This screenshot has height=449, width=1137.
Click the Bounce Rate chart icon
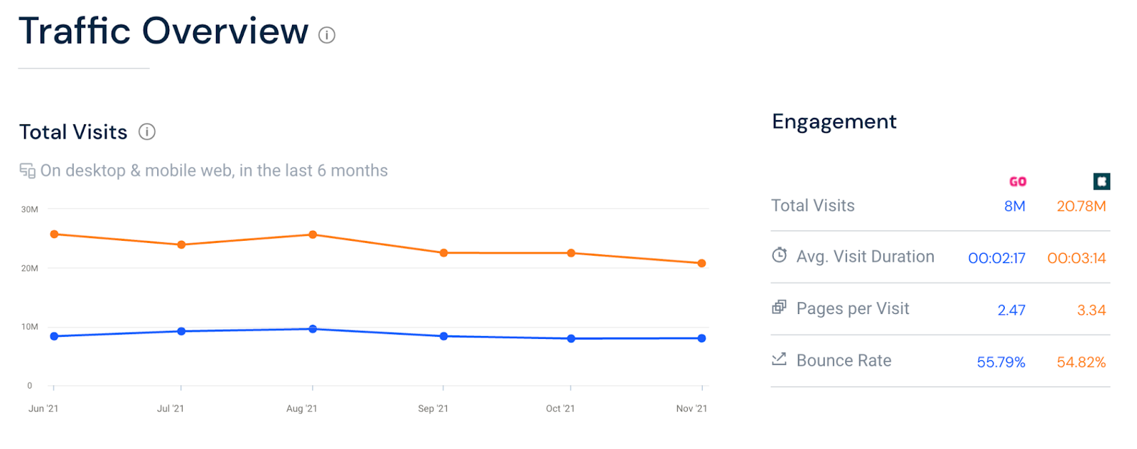780,359
